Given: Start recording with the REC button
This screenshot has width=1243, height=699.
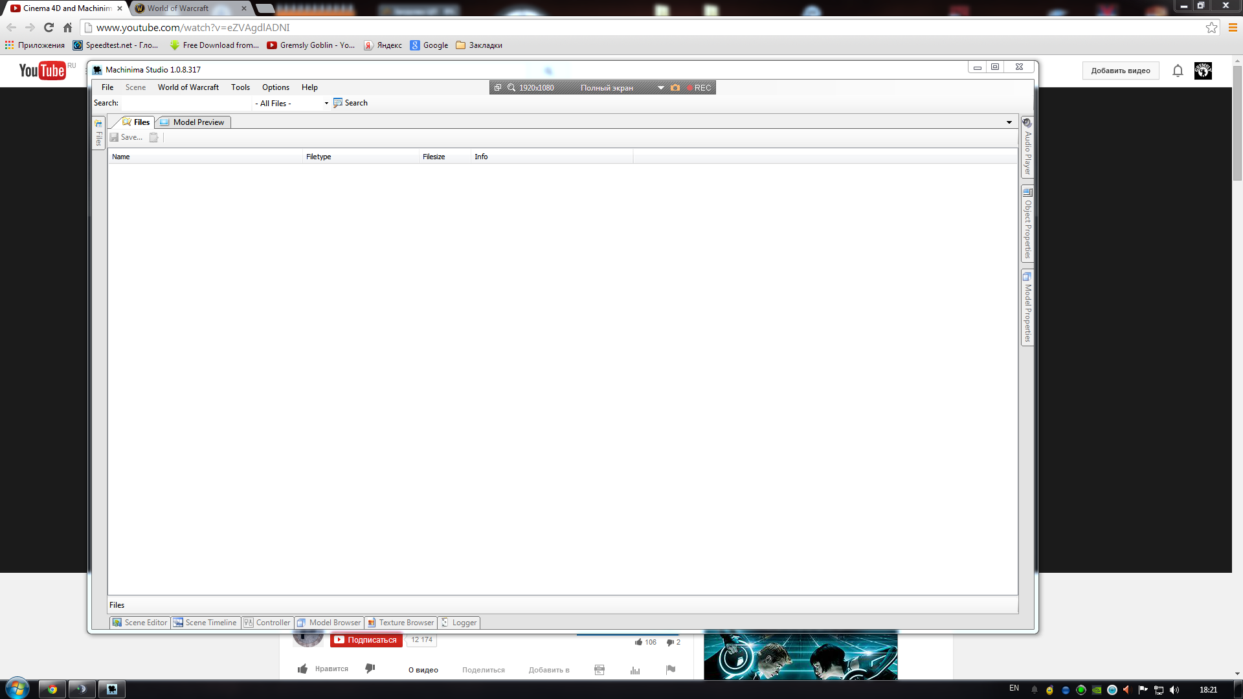Looking at the screenshot, I should [x=699, y=88].
